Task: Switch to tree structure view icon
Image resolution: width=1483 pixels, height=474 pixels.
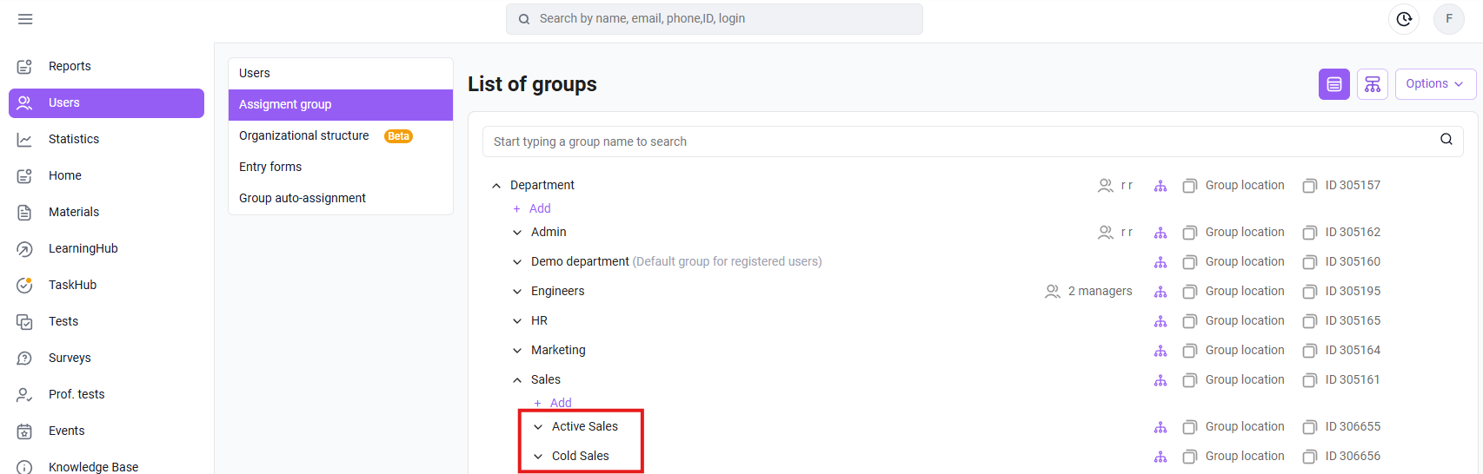Action: [x=1373, y=84]
